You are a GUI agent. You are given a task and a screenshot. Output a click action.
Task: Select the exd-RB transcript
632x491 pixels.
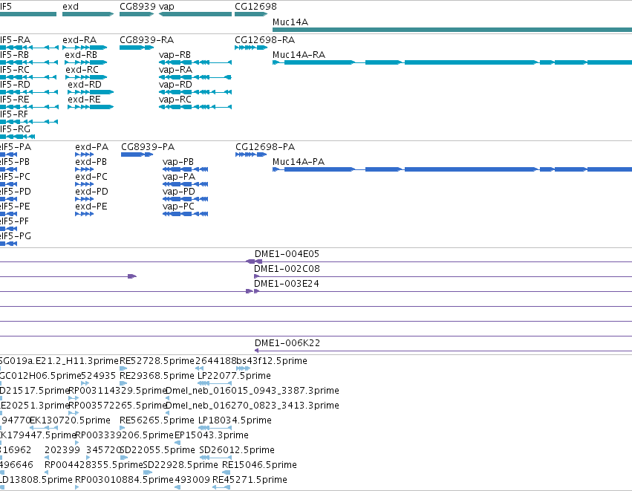coord(86,62)
